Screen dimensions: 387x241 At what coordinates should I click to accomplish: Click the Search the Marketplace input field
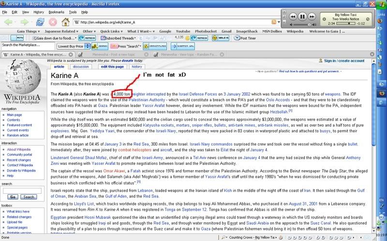click(x=27, y=45)
